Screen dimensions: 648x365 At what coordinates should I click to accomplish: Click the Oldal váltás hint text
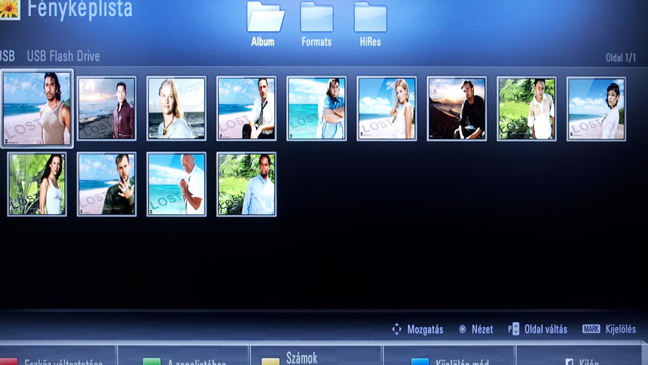tap(546, 329)
